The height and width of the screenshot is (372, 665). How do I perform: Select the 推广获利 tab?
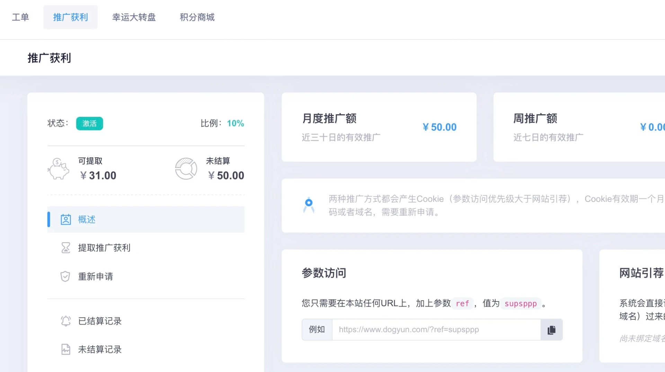click(x=70, y=17)
